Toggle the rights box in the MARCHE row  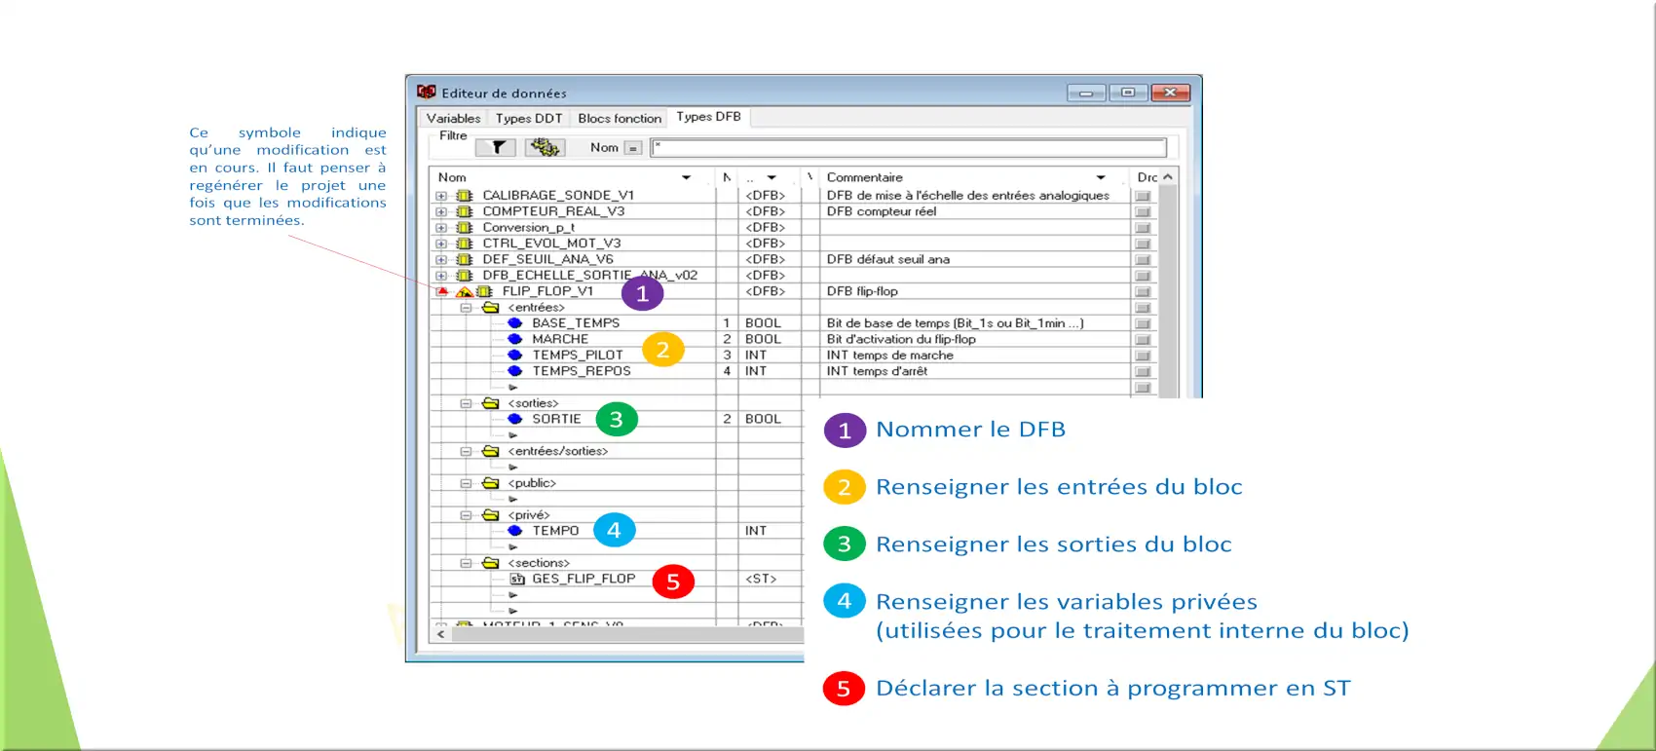1143,340
